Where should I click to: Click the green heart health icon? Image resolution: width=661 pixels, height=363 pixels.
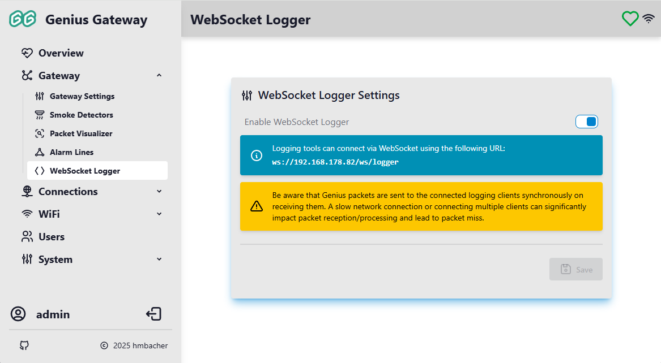tap(630, 19)
